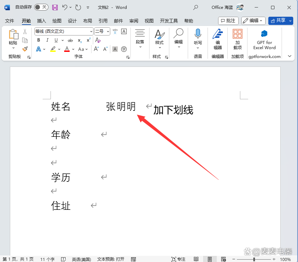Open the gptforwork.com link

point(264,57)
